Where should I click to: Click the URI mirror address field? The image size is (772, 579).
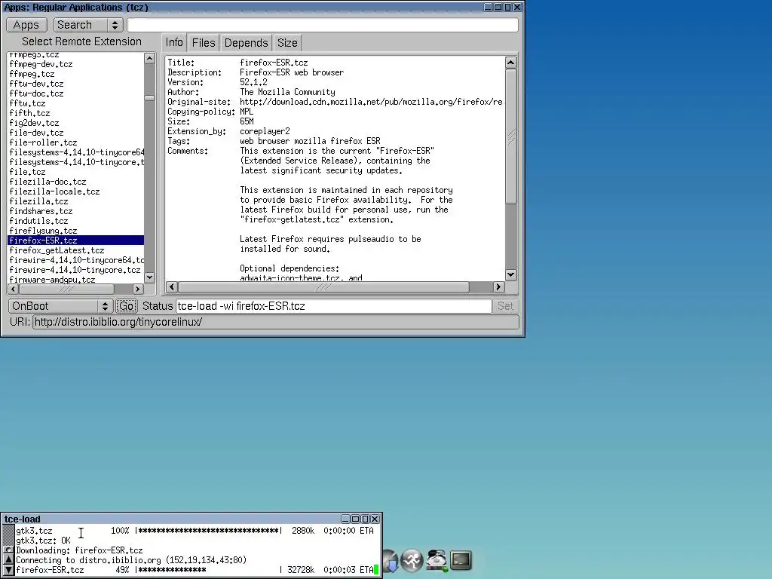[275, 322]
